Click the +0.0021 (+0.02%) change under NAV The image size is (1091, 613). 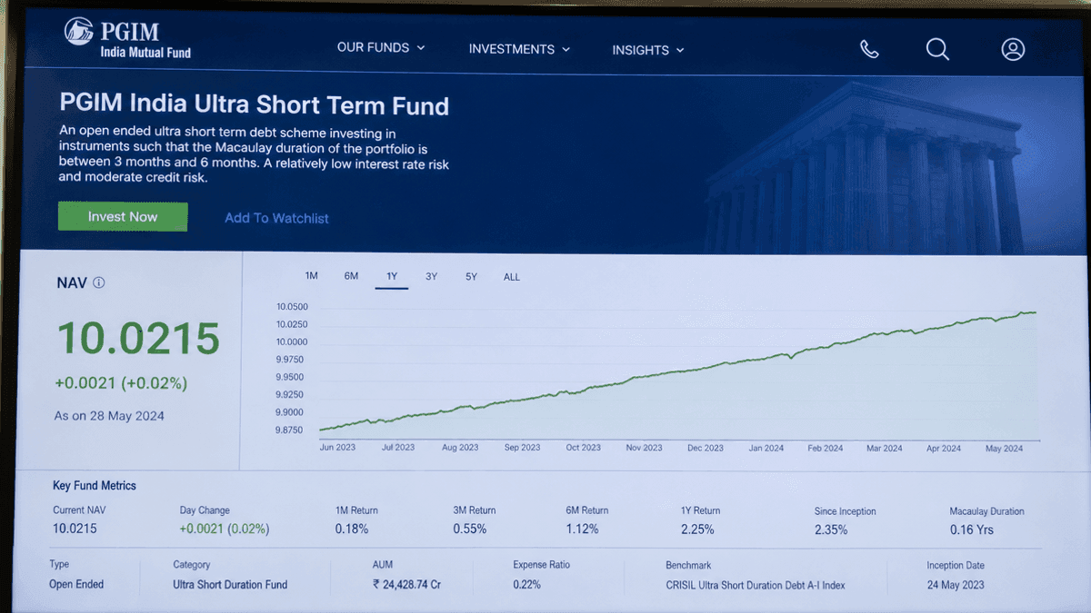tap(121, 383)
